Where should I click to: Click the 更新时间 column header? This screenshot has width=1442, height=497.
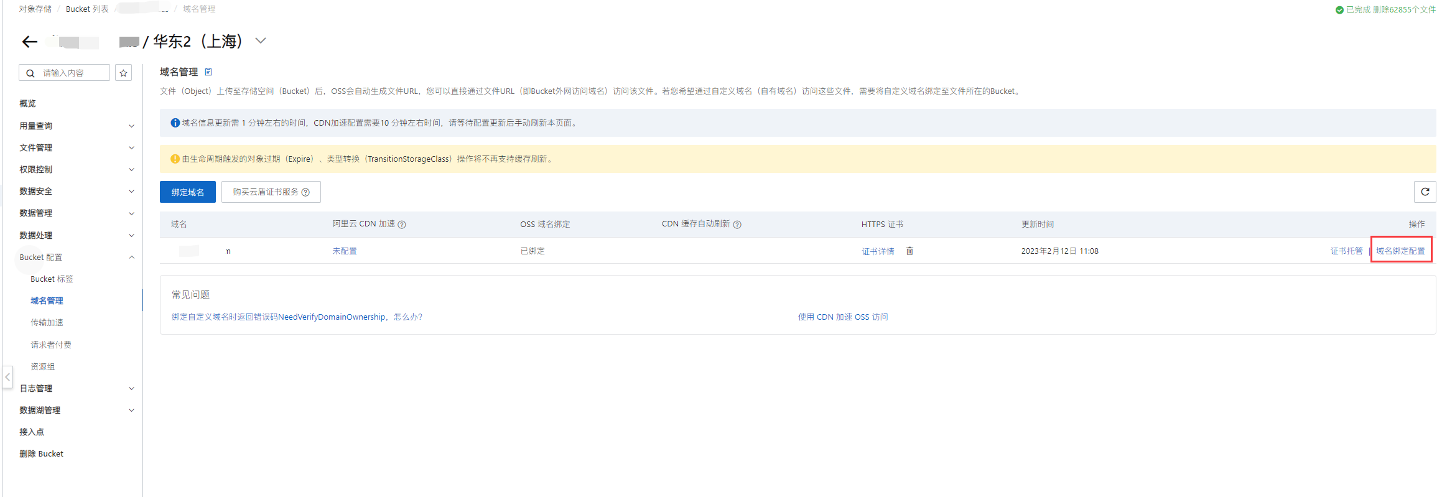tap(1038, 224)
